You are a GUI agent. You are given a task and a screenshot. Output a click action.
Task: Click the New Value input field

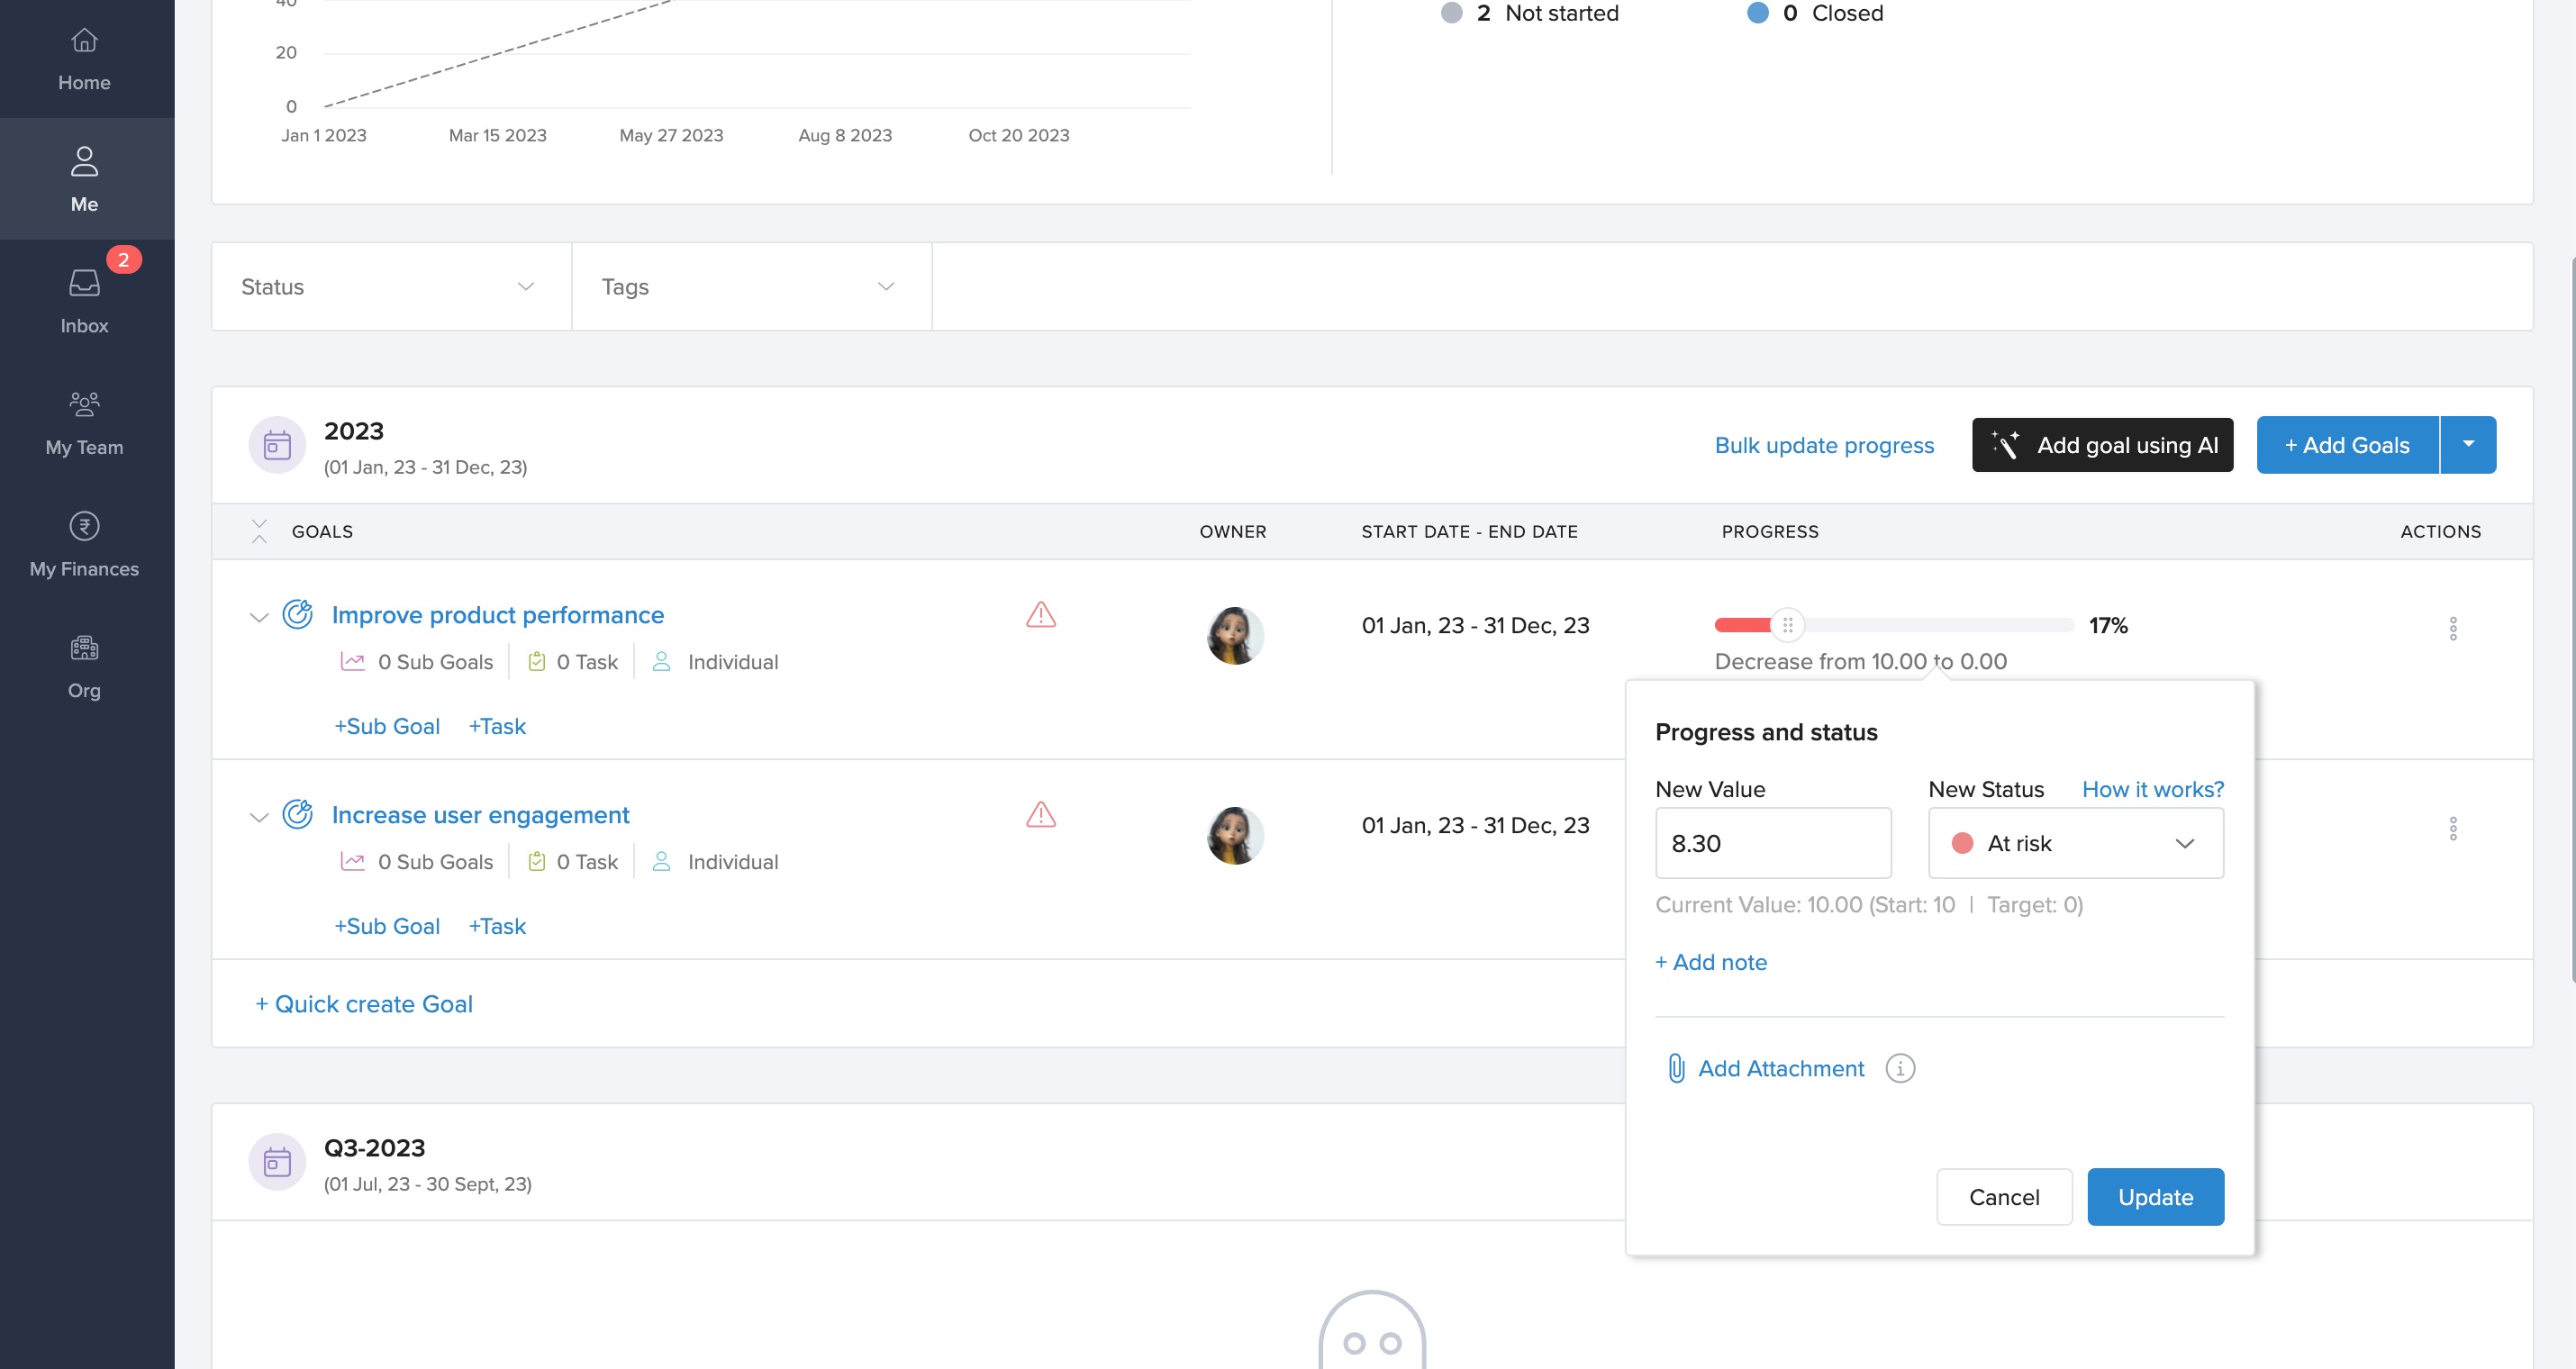click(1772, 843)
